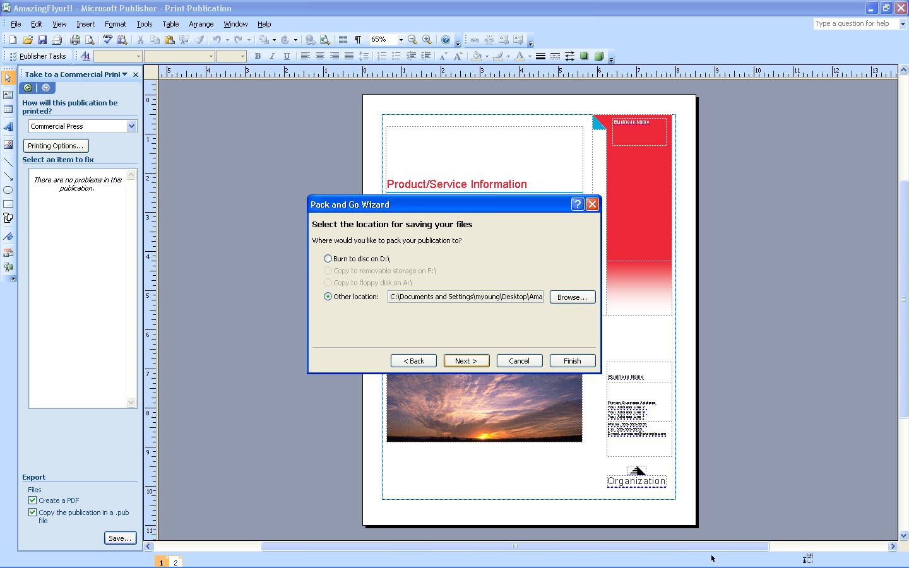This screenshot has width=909, height=568.
Task: Select the Text Box tool
Action: [x=8, y=95]
